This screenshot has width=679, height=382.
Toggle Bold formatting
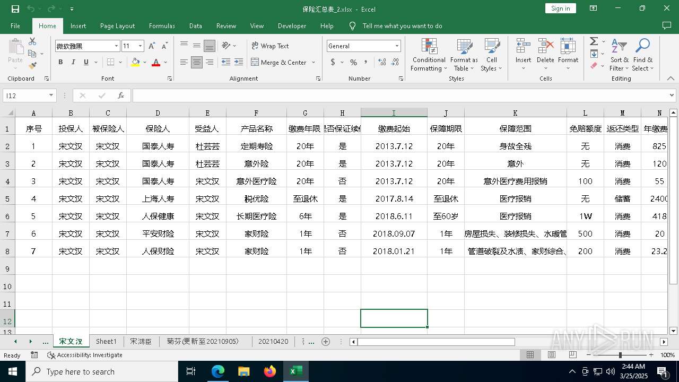click(x=60, y=62)
